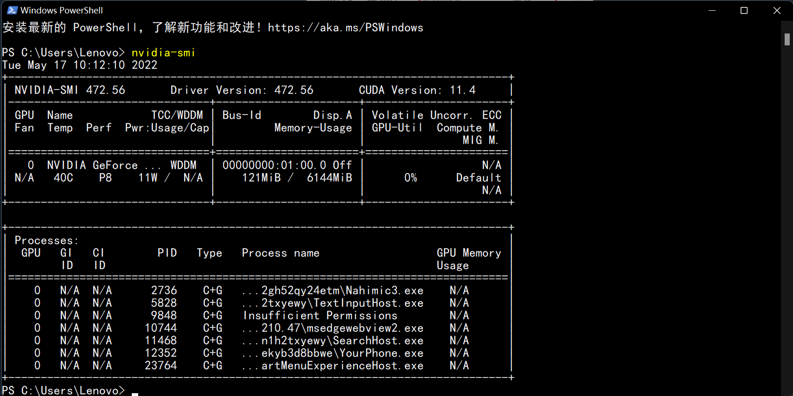Click the 40C temperature value
The width and height of the screenshot is (793, 396).
point(64,178)
